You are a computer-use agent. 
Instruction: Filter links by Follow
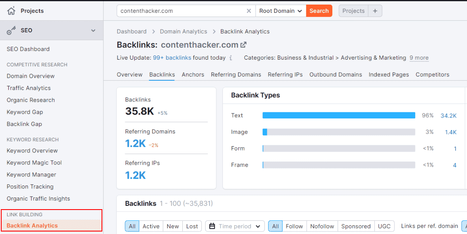pyautogui.click(x=294, y=226)
